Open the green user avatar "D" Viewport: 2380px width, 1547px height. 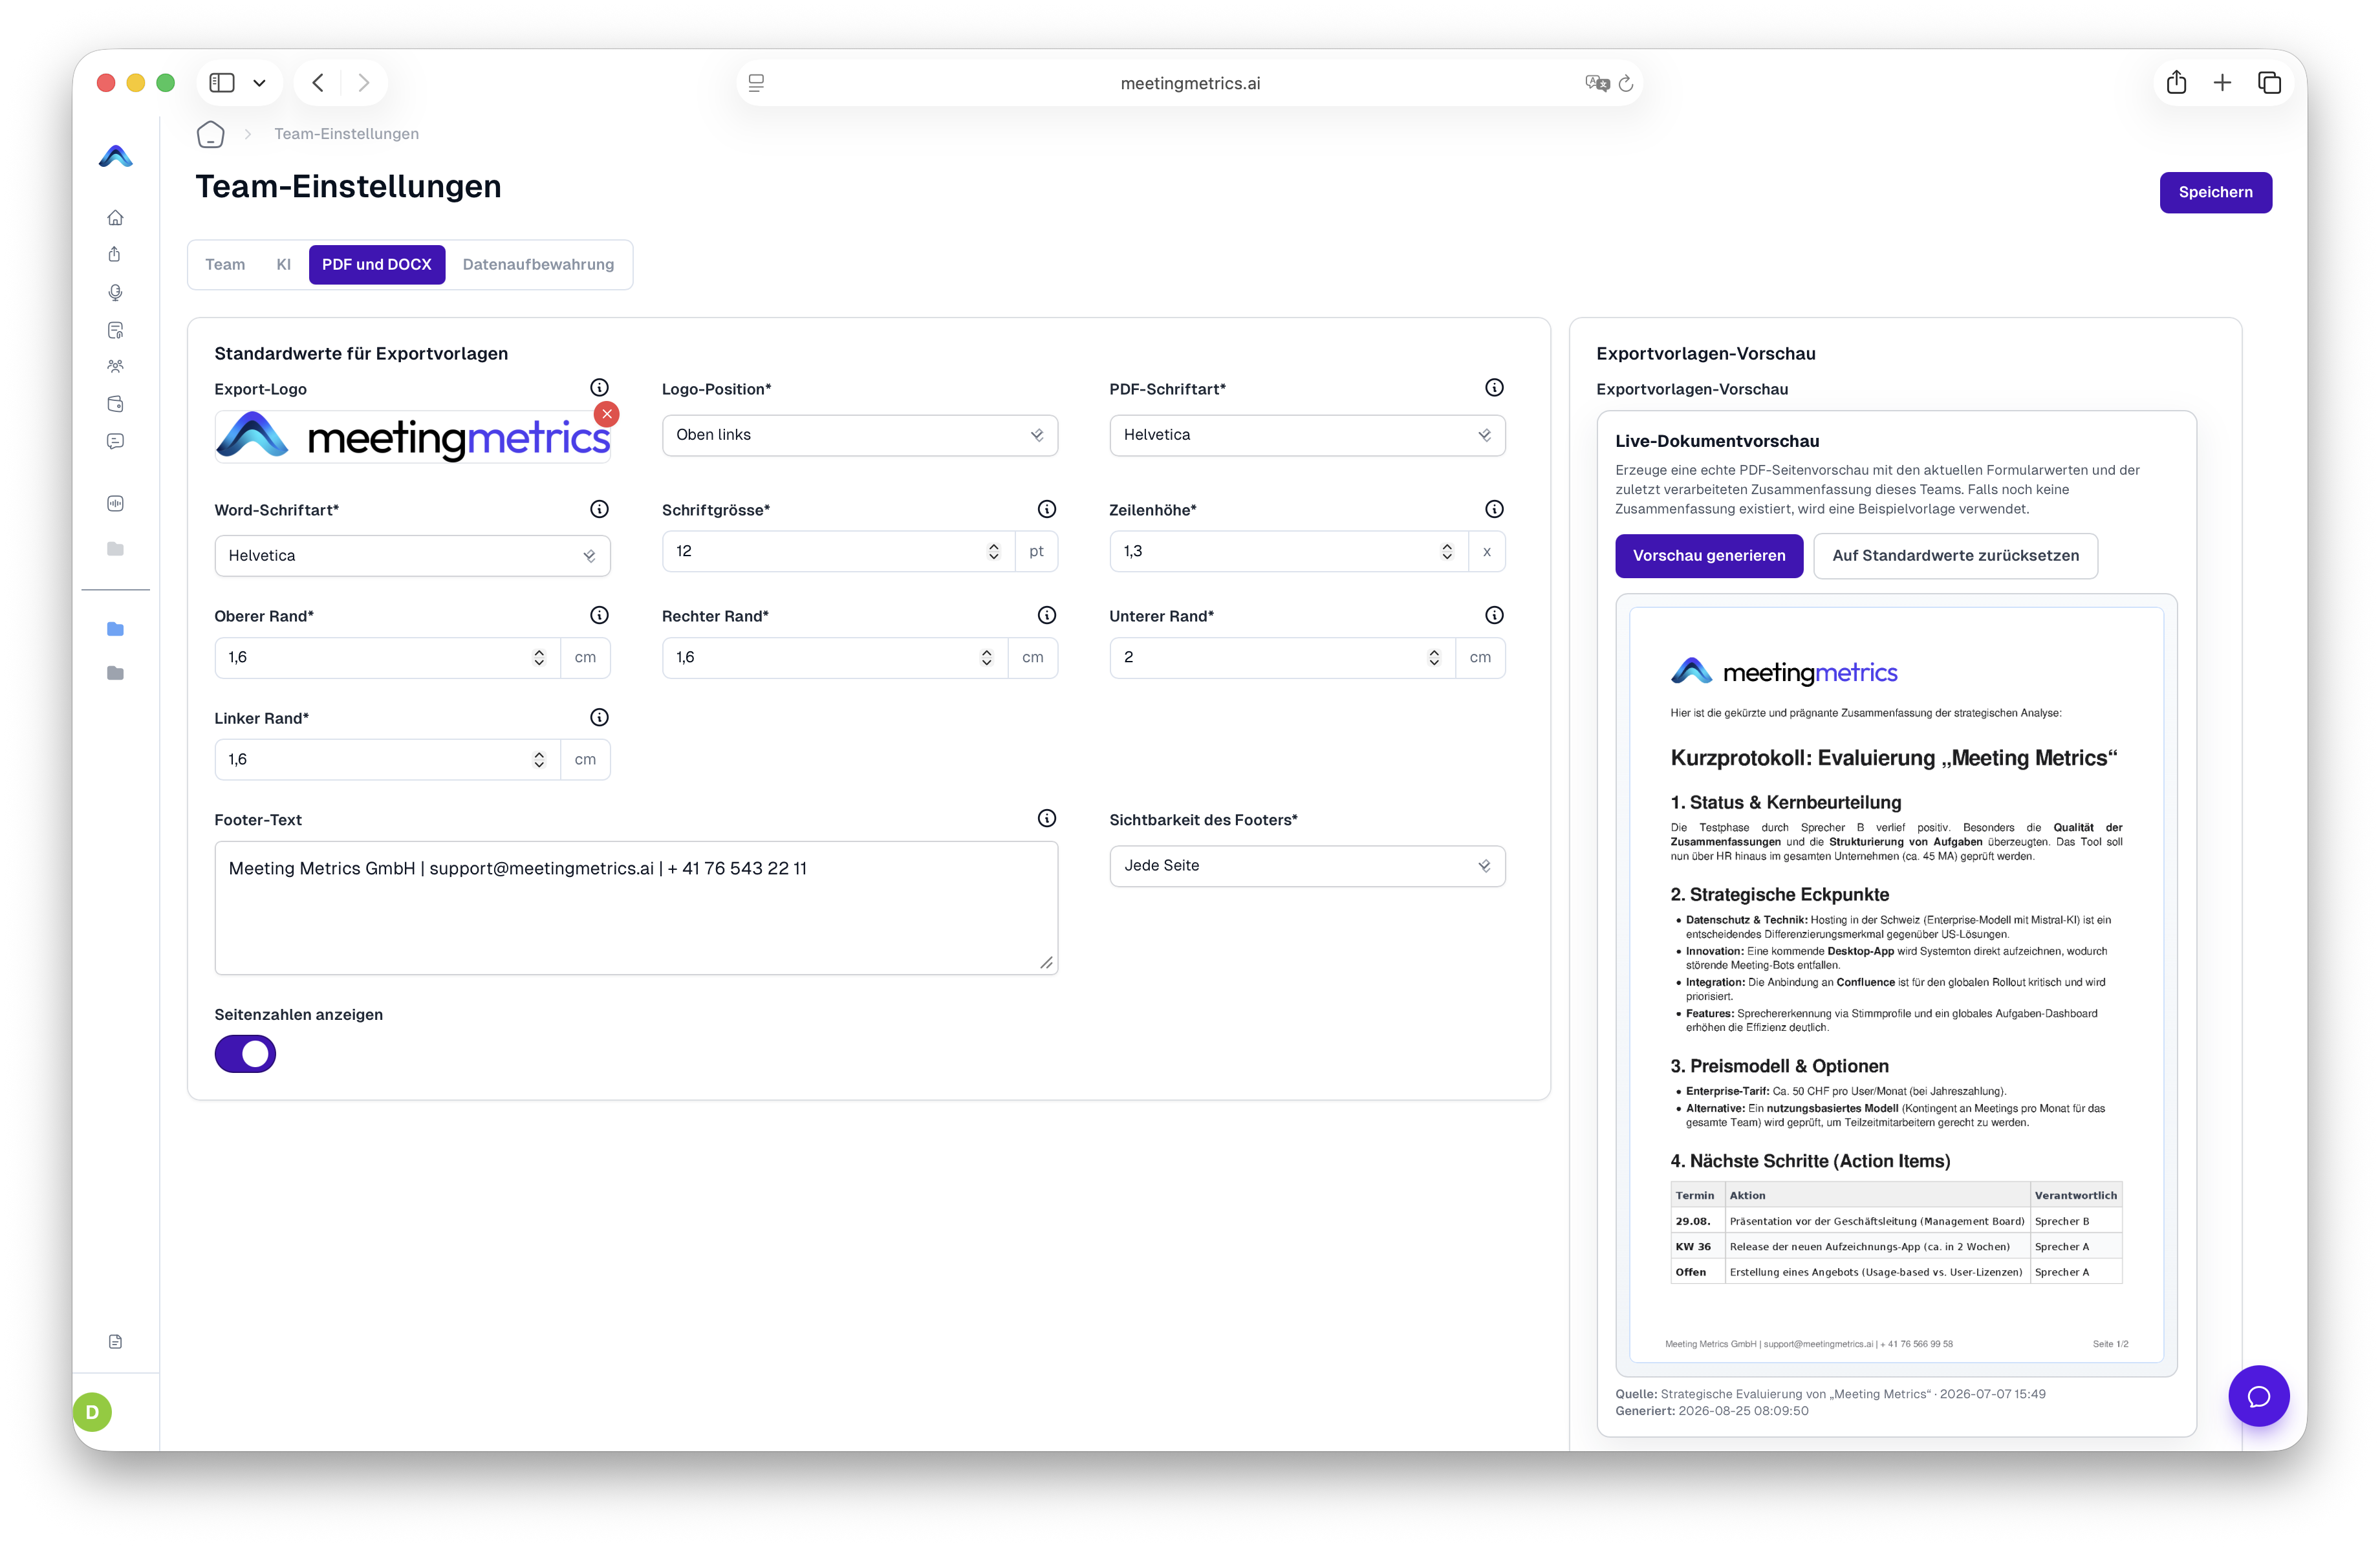pos(92,1412)
